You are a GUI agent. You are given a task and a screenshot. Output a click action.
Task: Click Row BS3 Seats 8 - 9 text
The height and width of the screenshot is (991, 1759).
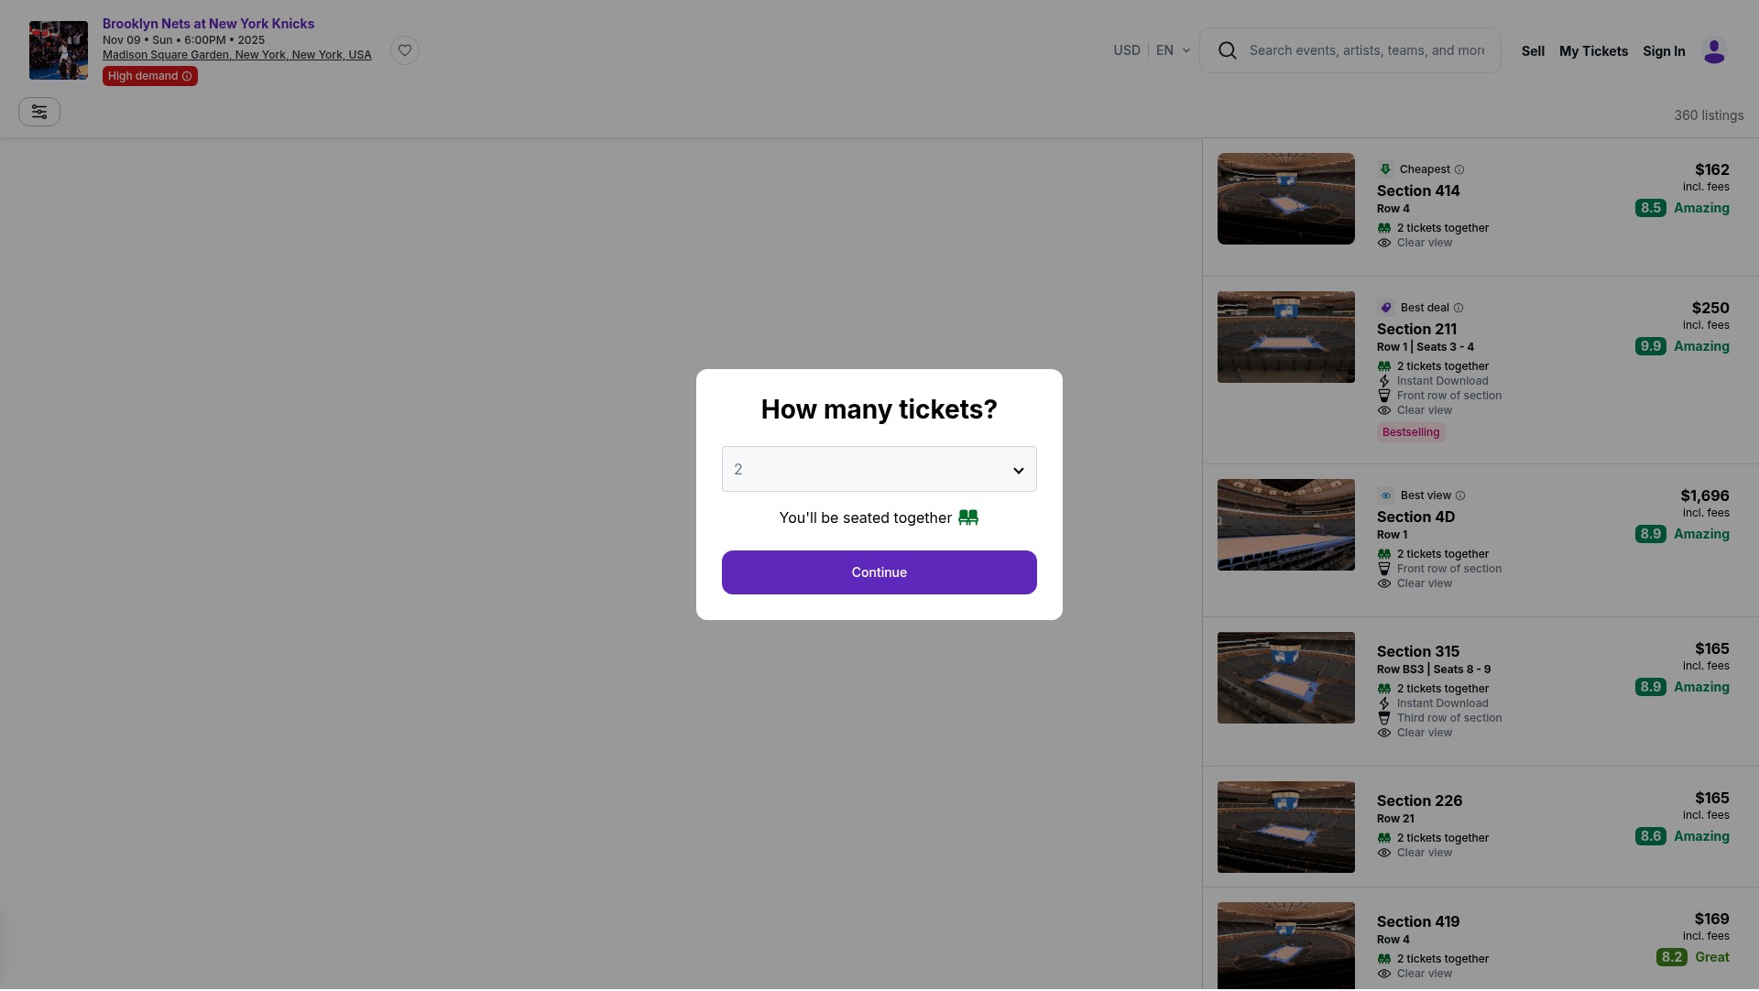point(1433,670)
